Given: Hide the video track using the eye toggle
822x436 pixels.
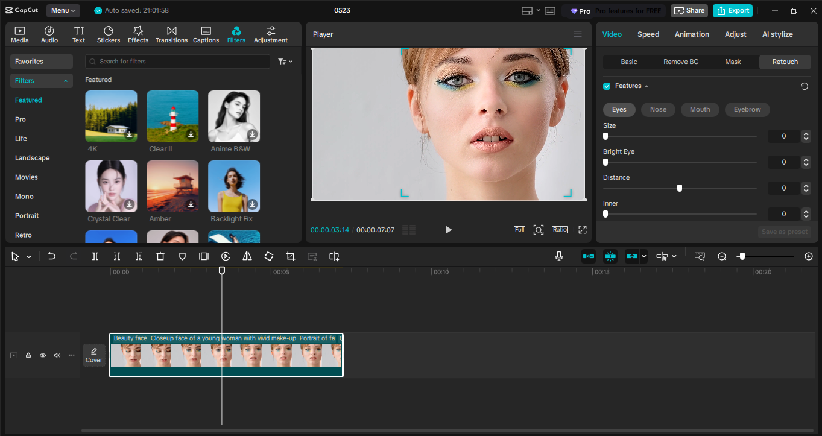Looking at the screenshot, I should pyautogui.click(x=42, y=355).
